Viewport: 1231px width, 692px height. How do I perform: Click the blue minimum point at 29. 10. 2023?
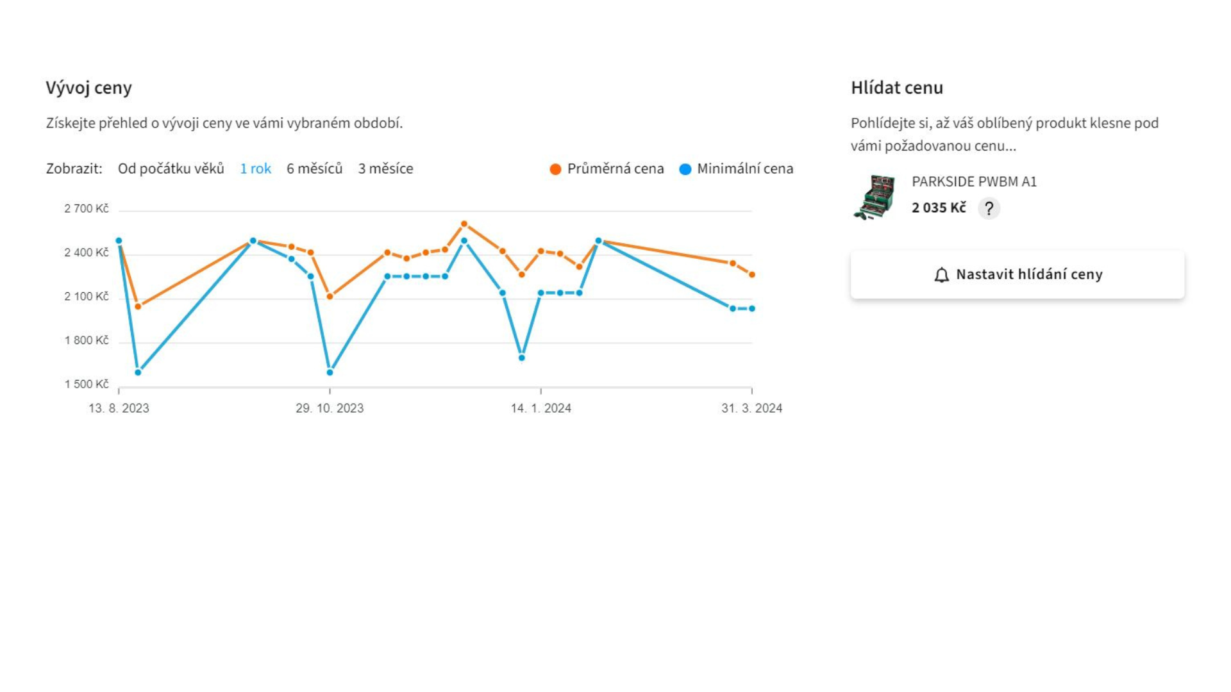point(330,372)
